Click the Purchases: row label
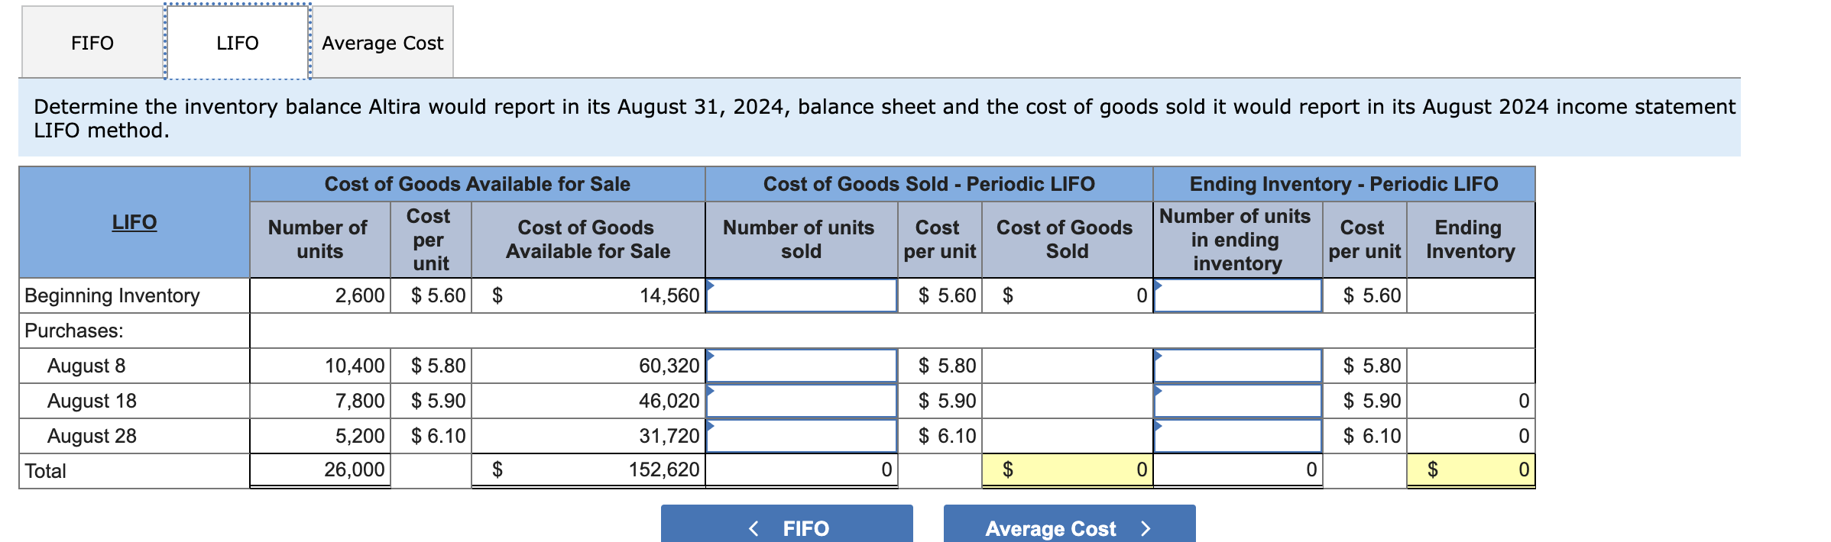The width and height of the screenshot is (1831, 542). [74, 331]
